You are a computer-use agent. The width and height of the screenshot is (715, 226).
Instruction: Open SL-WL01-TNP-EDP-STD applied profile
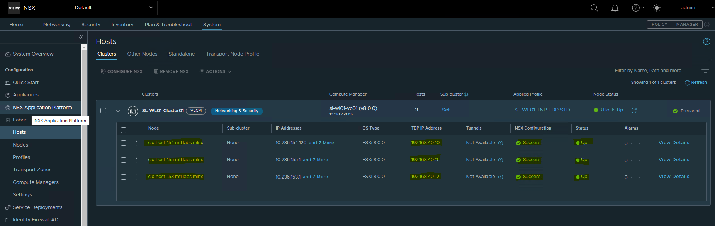(542, 110)
